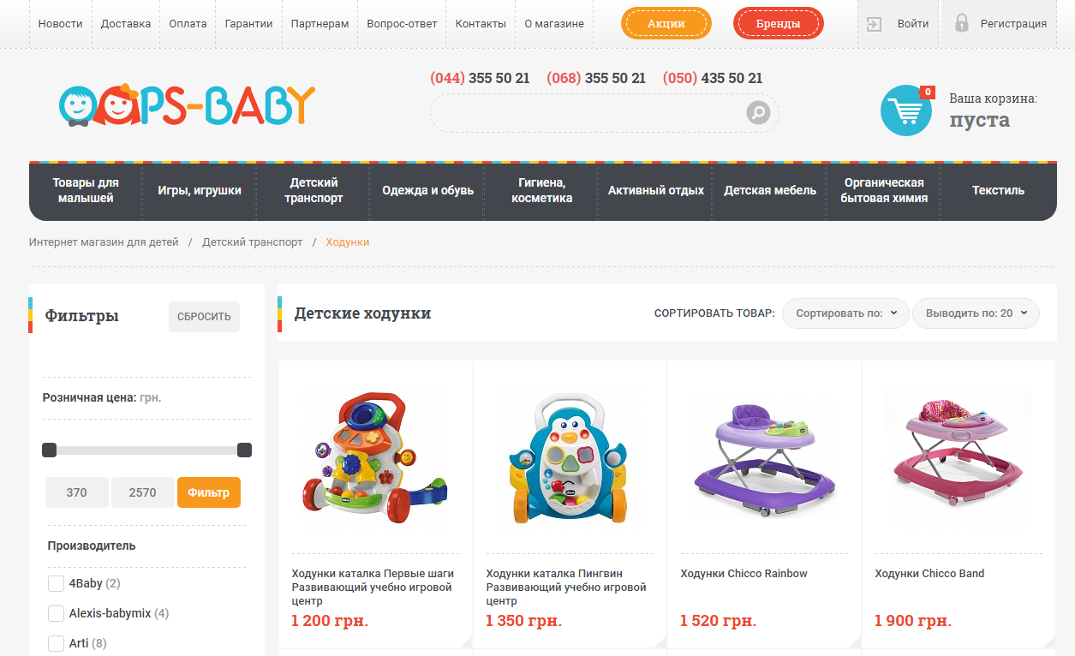Image resolution: width=1075 pixels, height=656 pixels.
Task: Check the 4Baby manufacturer checkbox
Action: click(56, 583)
